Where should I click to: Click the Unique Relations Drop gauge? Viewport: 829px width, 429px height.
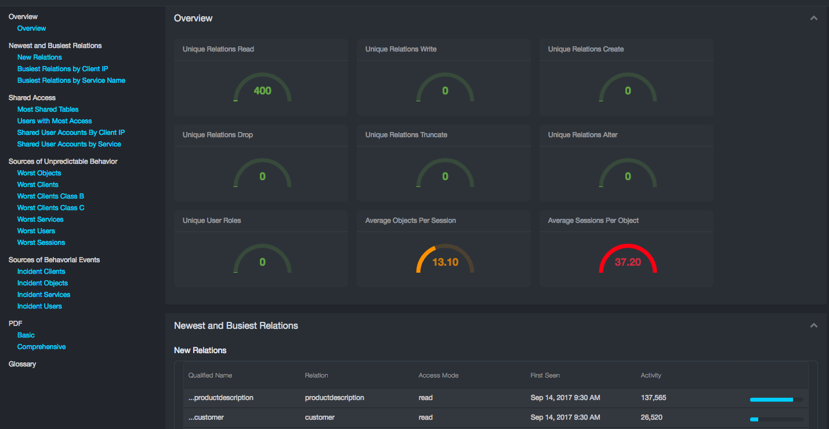click(x=262, y=174)
